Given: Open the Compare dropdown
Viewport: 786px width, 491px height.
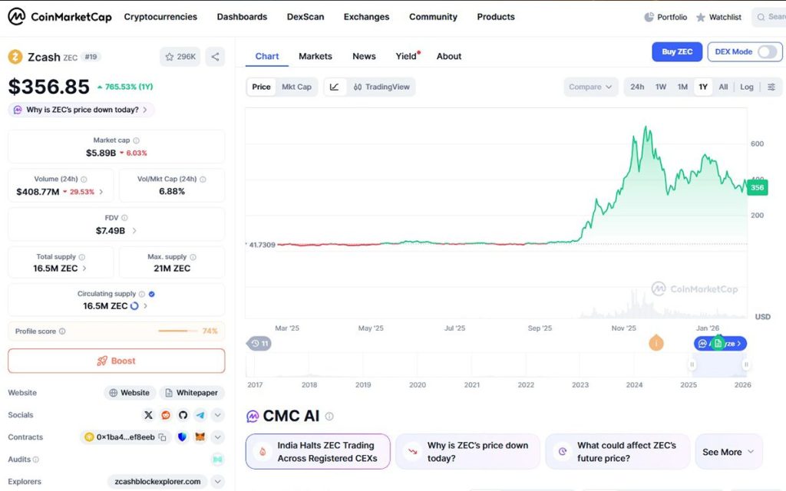Looking at the screenshot, I should point(590,87).
